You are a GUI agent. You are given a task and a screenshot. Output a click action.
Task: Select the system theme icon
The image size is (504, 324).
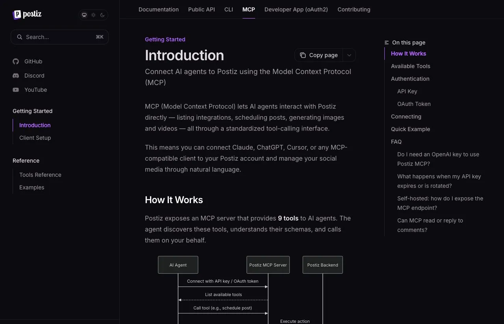coord(84,15)
